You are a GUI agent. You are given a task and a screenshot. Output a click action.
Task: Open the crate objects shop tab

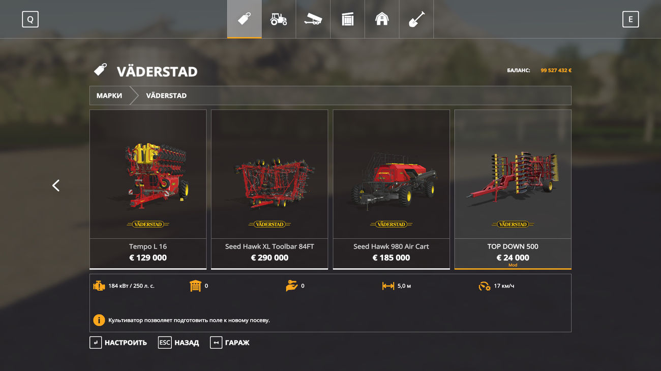348,19
